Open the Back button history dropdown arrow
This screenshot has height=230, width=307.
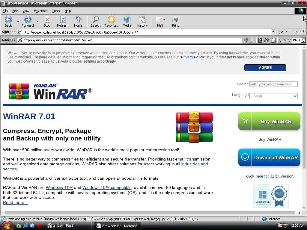click(x=18, y=22)
